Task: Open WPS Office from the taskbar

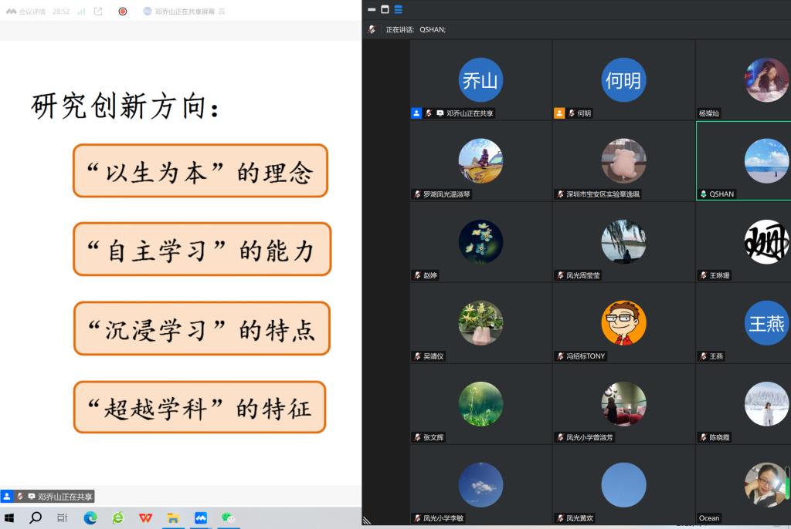Action: click(x=145, y=518)
